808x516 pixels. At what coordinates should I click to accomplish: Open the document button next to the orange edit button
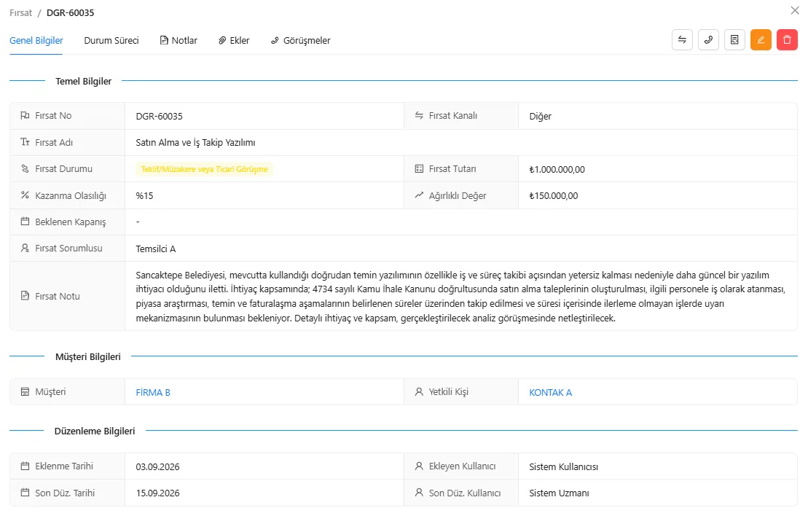coord(734,39)
